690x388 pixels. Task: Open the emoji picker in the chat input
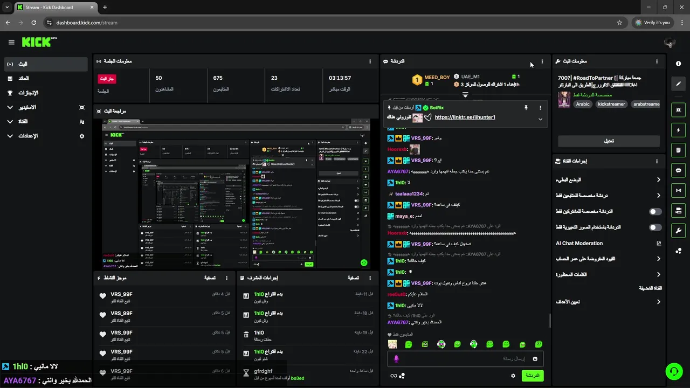tap(535, 359)
